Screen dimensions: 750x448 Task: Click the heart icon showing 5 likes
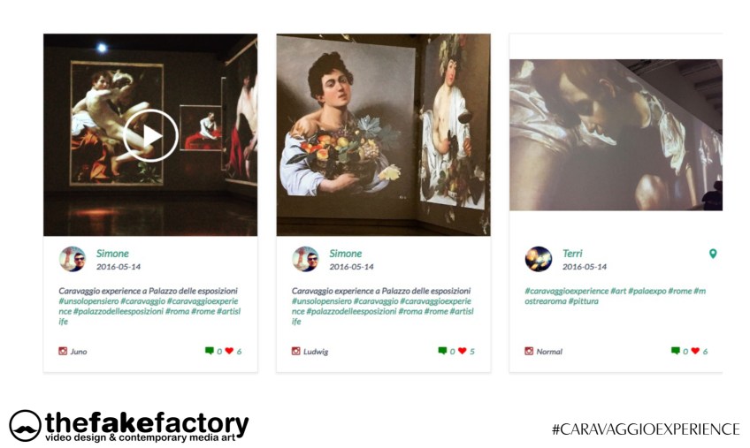[462, 351]
